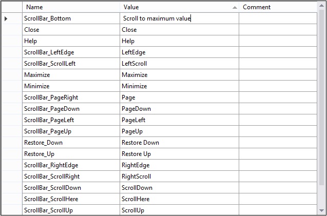The height and width of the screenshot is (216, 327).
Task: Click the comment cell for Maximize row
Action: (x=278, y=74)
